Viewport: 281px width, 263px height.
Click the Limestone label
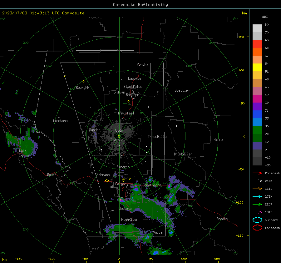tap(59, 121)
